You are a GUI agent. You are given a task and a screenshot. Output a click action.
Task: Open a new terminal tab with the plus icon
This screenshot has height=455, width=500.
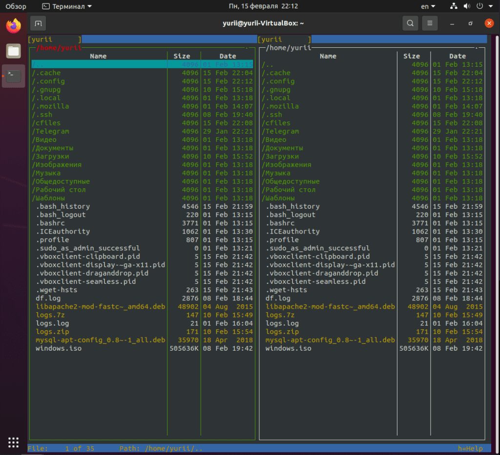click(x=38, y=23)
